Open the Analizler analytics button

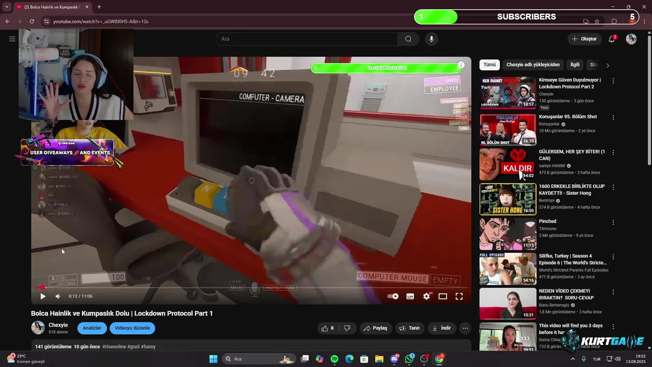(92, 328)
